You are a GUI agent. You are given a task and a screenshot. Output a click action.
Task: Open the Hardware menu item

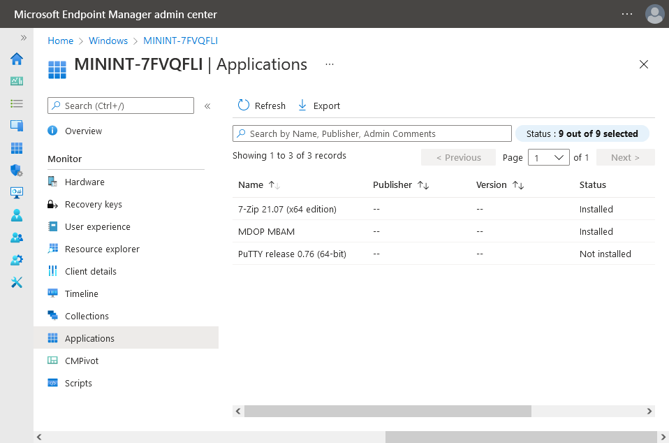(126, 182)
